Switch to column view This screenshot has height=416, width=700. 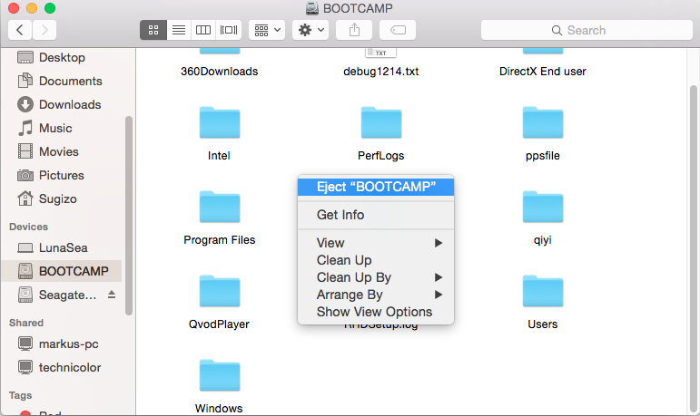pos(203,30)
